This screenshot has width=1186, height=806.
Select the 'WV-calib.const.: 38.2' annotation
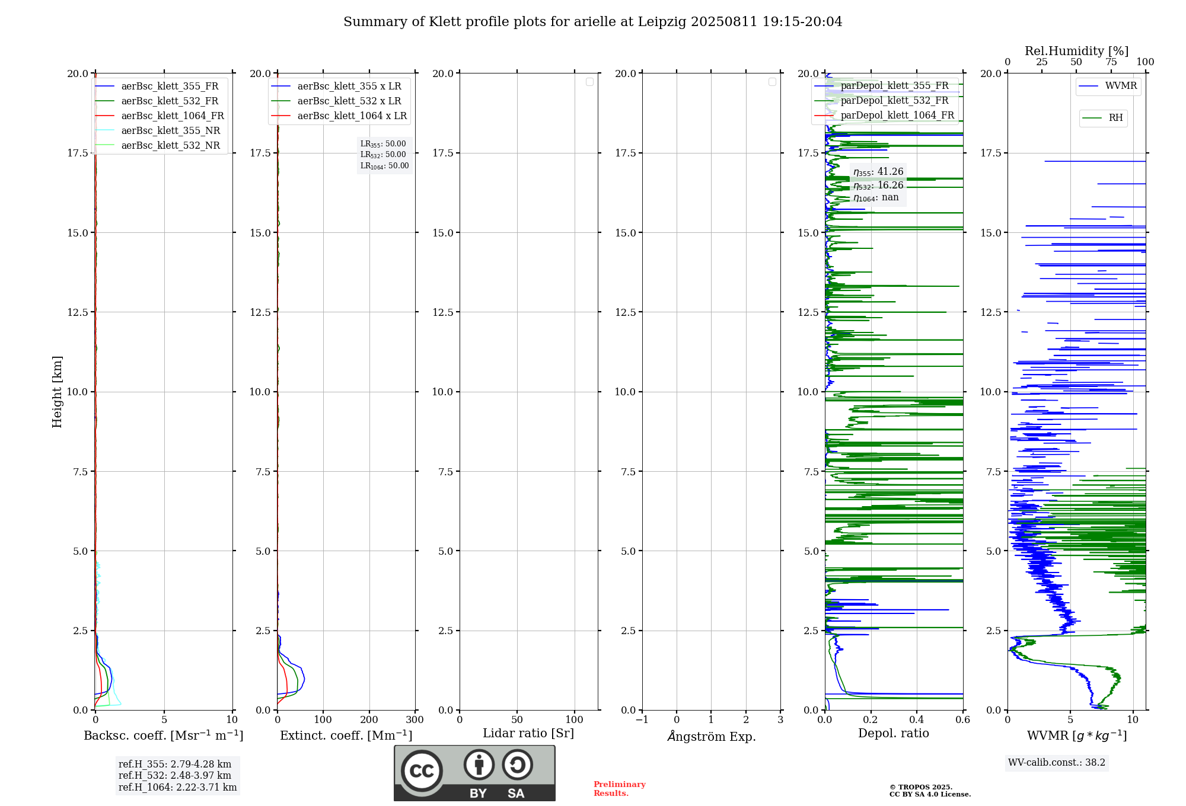[1057, 763]
